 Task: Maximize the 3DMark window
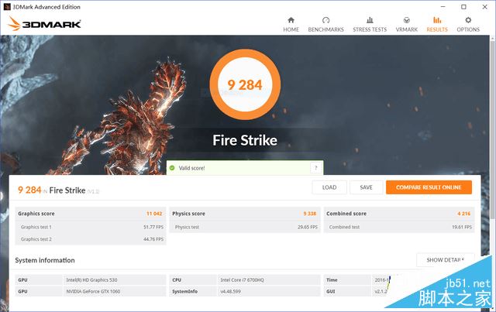pyautogui.click(x=463, y=7)
